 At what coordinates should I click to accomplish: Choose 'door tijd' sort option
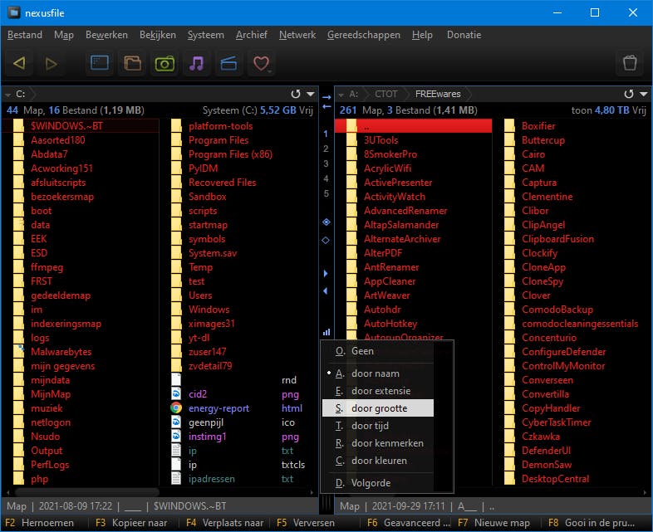378,426
